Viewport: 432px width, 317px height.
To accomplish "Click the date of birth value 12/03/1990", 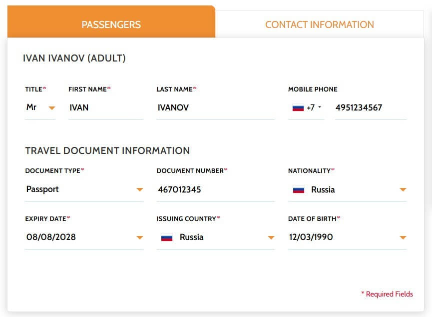I will tap(311, 237).
